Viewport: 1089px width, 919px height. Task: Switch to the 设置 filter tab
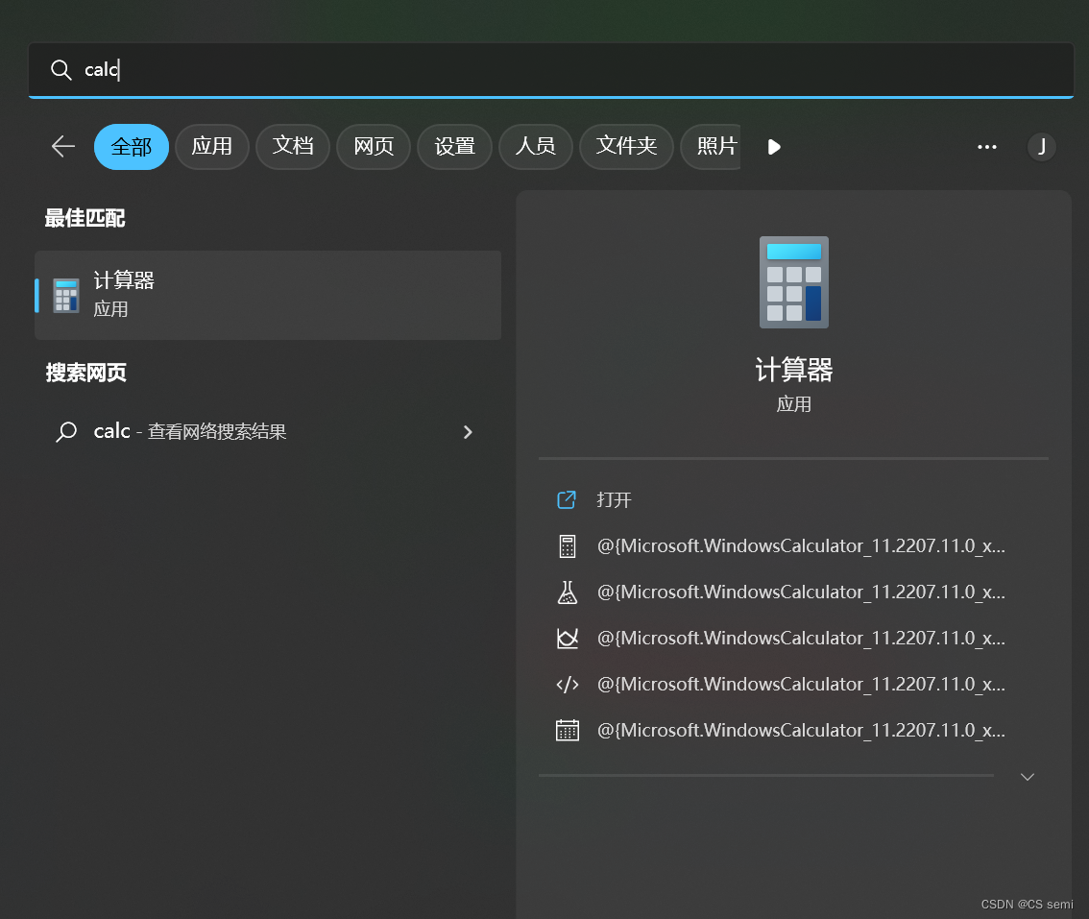tap(454, 146)
